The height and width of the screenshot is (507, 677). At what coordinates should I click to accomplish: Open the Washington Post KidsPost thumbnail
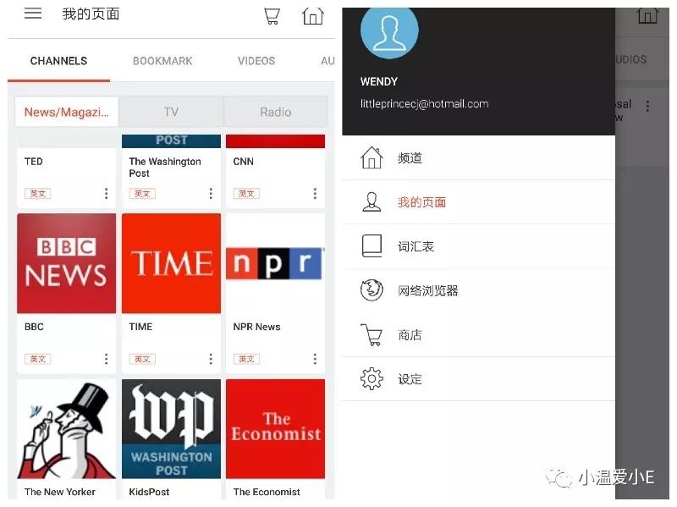tap(171, 429)
